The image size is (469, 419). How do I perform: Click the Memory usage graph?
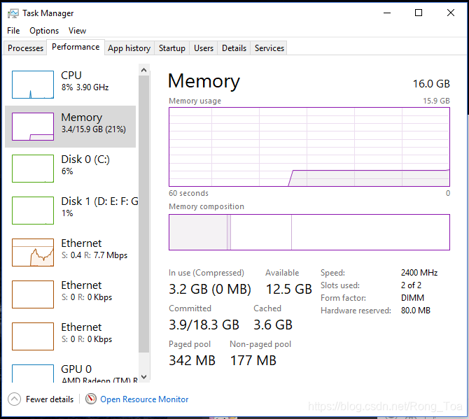309,147
